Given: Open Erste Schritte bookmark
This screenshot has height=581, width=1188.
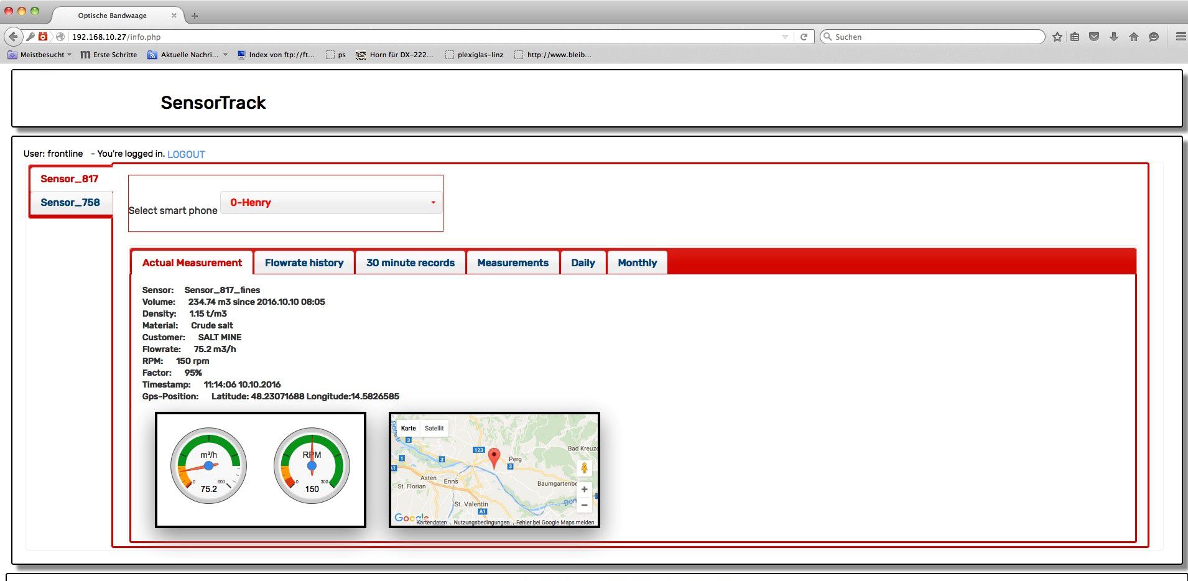Looking at the screenshot, I should click(x=109, y=55).
